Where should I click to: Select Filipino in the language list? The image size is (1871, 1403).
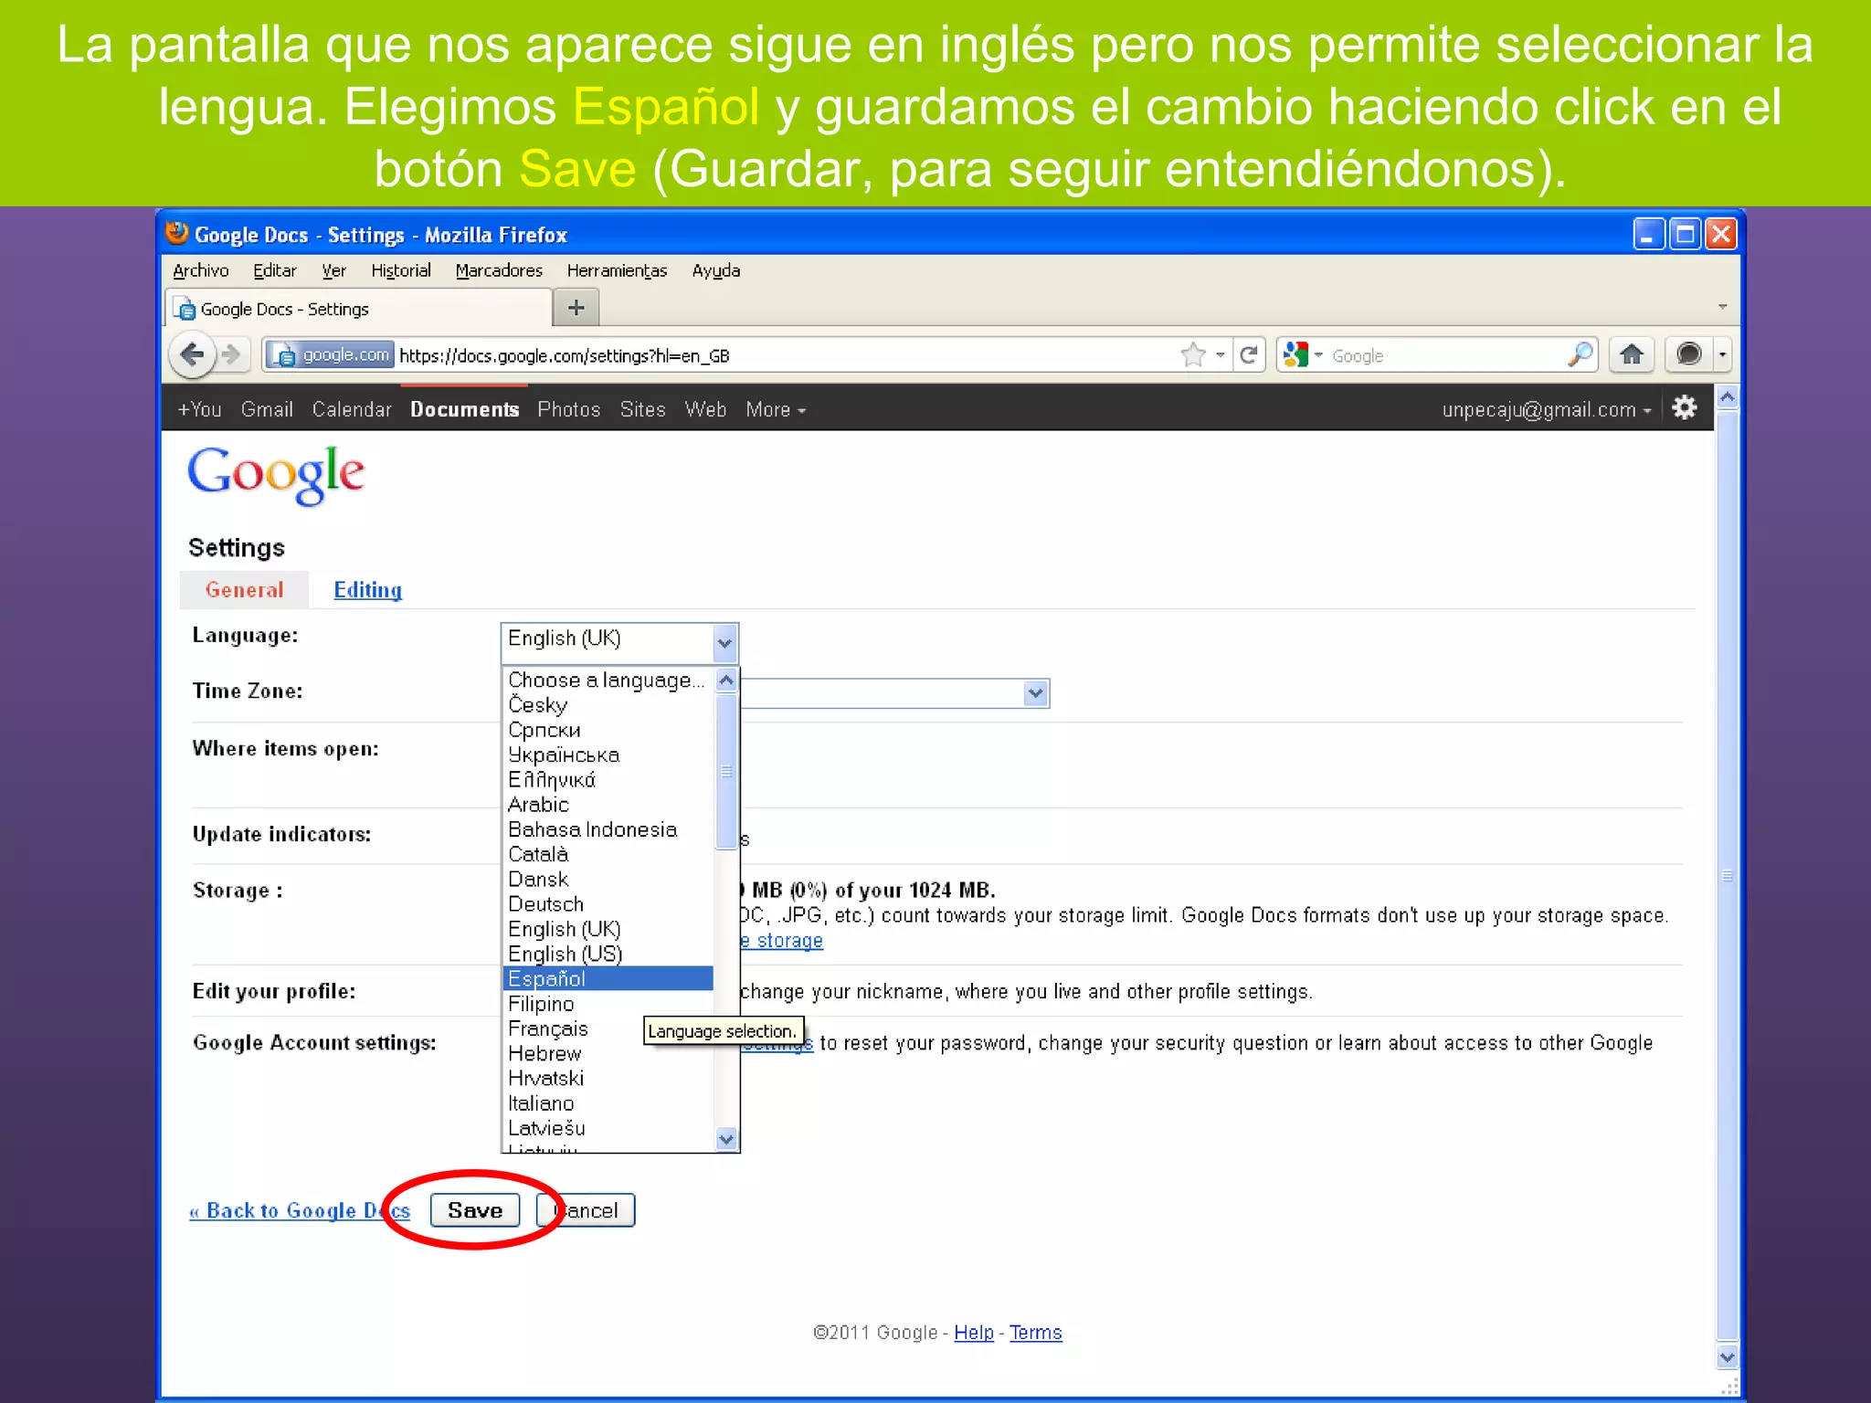click(x=608, y=1004)
